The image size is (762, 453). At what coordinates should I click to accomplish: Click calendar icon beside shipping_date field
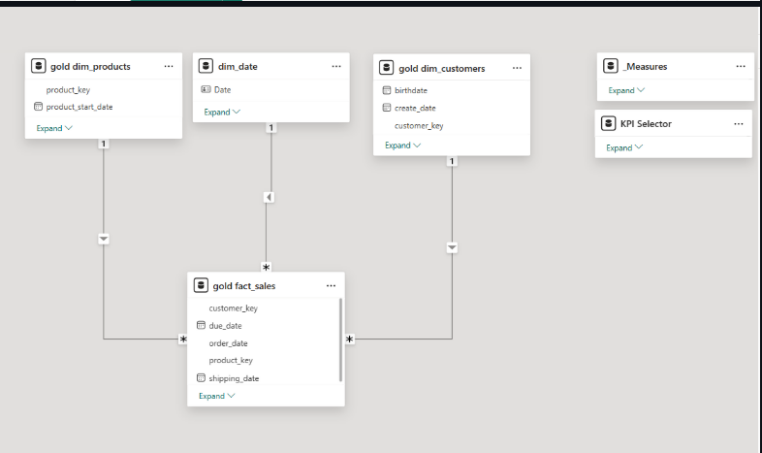pos(201,377)
